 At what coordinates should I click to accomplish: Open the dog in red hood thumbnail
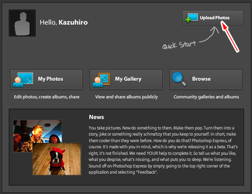coord(57,159)
